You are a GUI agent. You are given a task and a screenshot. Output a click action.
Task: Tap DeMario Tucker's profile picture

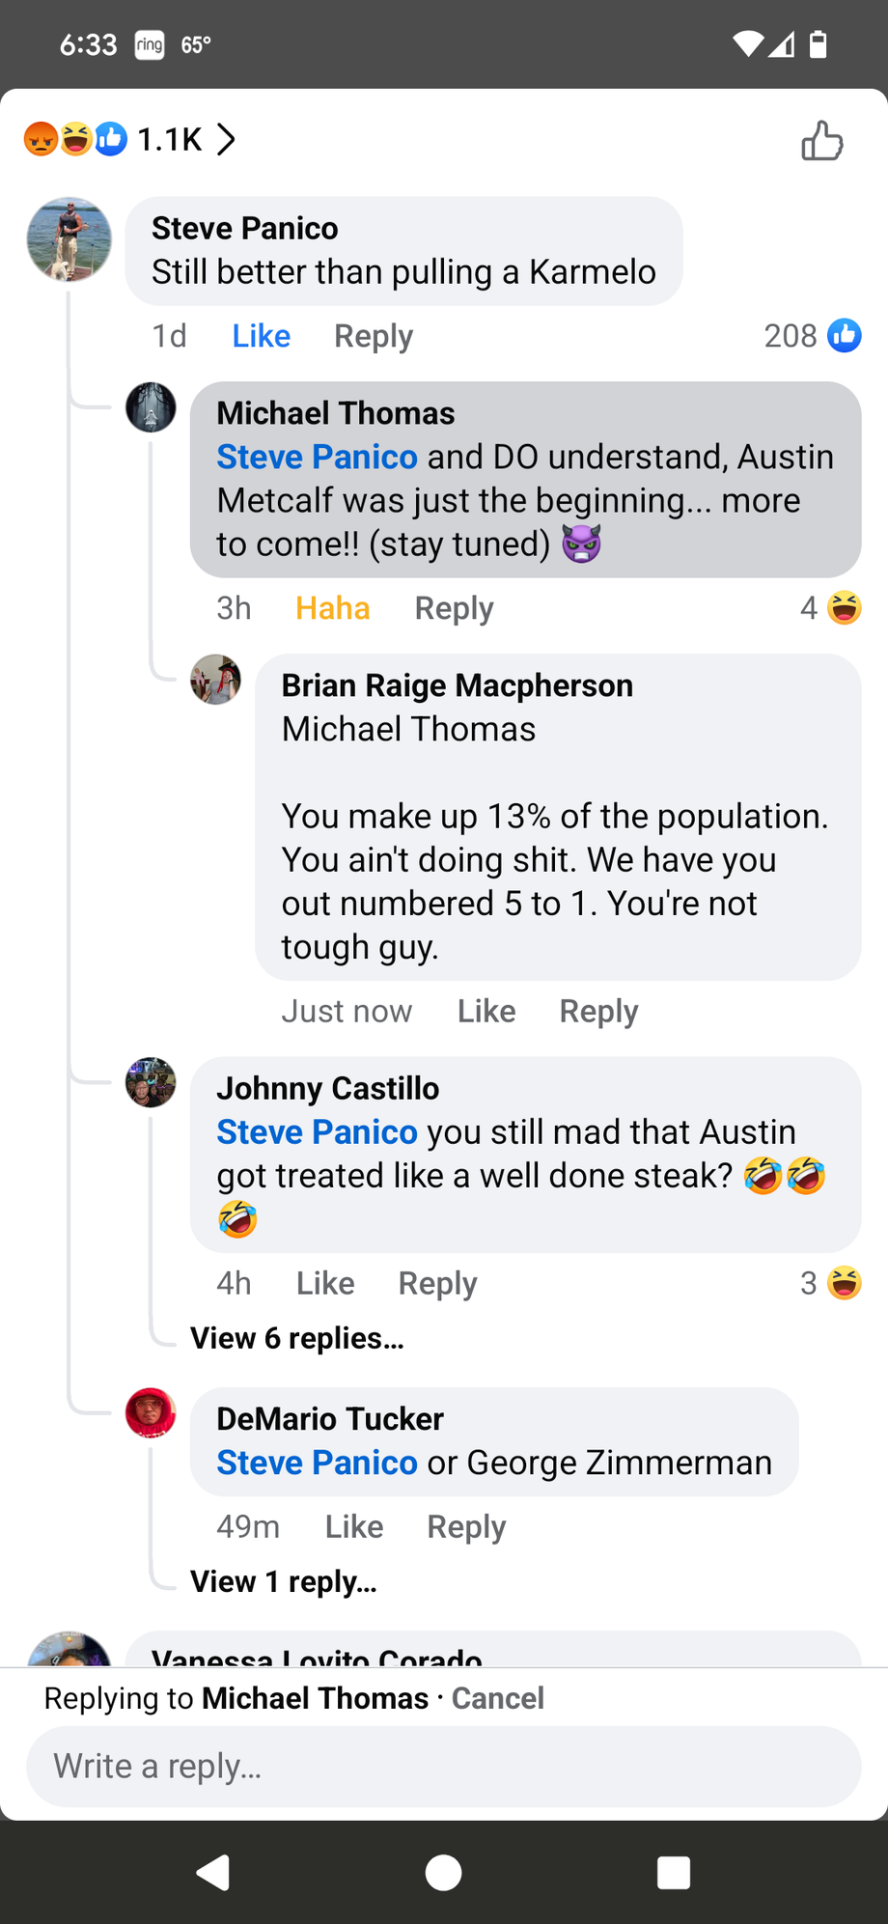tap(151, 1413)
